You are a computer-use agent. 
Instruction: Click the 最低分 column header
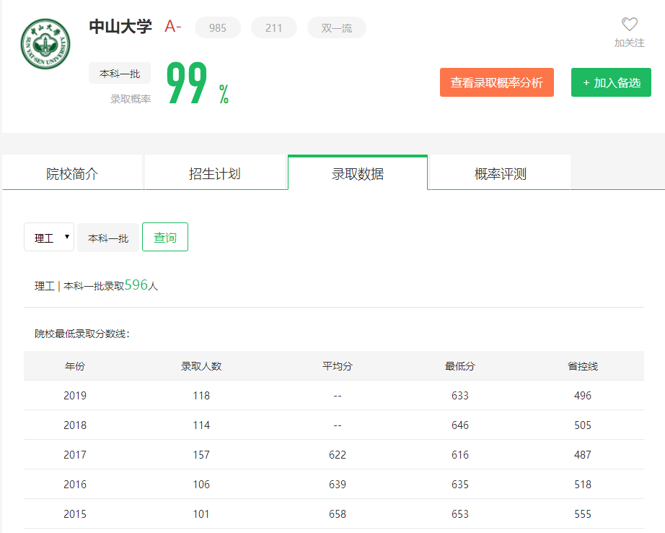tap(460, 366)
